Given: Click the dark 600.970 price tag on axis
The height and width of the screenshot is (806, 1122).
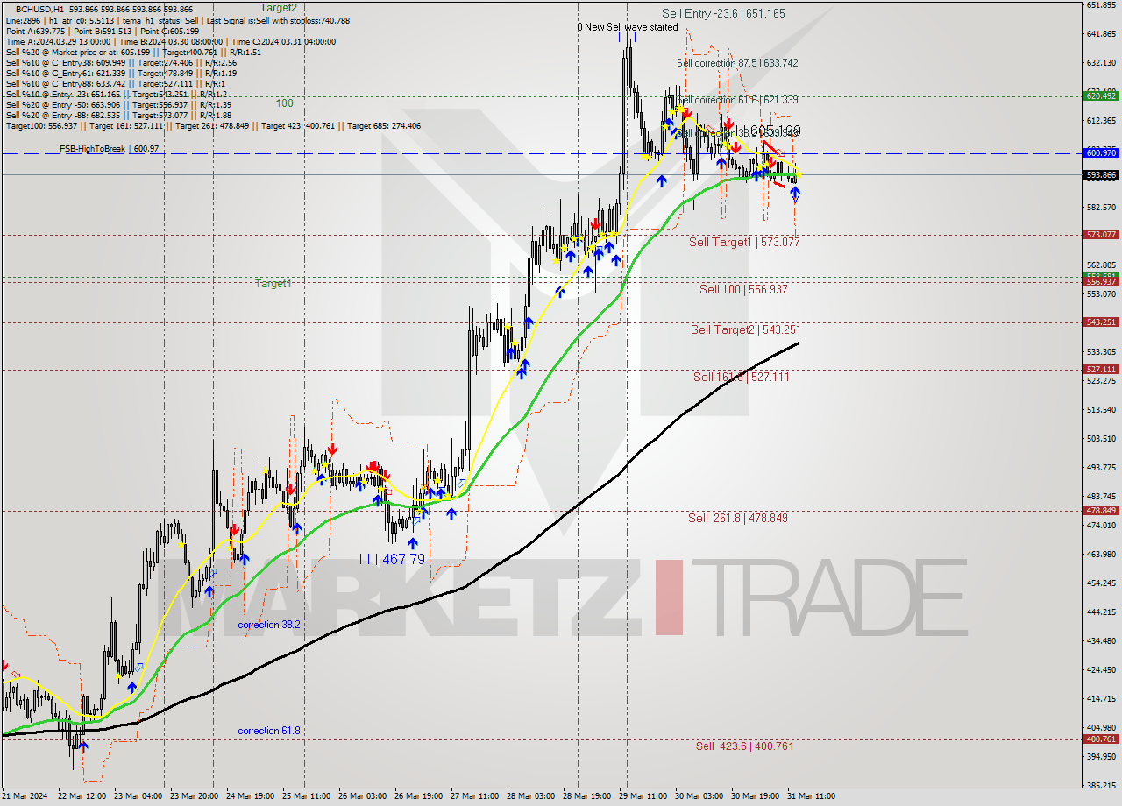Looking at the screenshot, I should tap(1101, 153).
